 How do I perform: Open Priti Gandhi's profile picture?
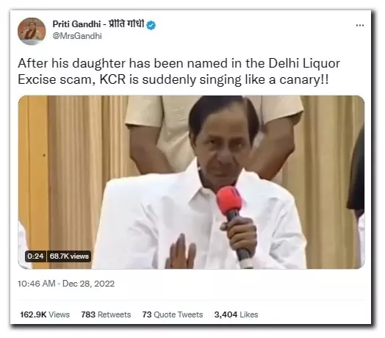click(32, 32)
